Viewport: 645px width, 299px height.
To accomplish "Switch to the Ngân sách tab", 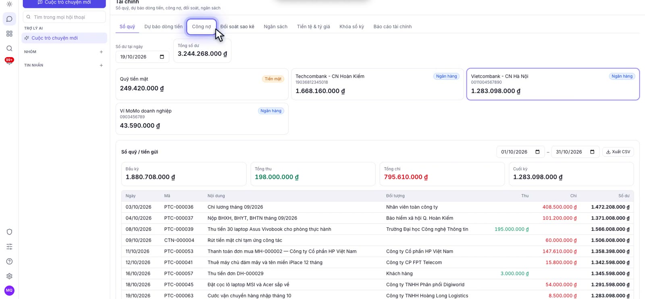I will point(275,27).
